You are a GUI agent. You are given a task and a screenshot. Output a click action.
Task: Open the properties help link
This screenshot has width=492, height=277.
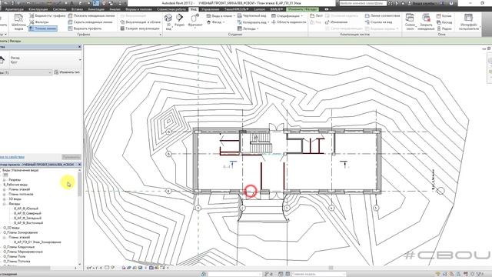click(x=12, y=157)
